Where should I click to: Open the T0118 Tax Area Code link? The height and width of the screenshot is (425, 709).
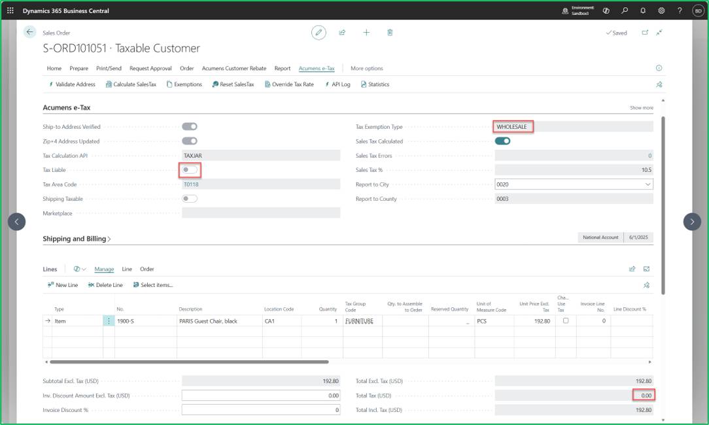[x=191, y=184]
